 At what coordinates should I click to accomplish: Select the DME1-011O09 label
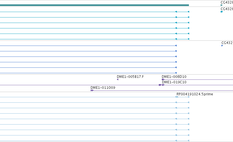tap(103, 88)
